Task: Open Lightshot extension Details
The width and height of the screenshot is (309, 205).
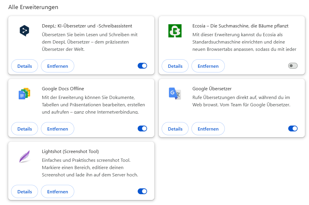Action: click(x=25, y=192)
